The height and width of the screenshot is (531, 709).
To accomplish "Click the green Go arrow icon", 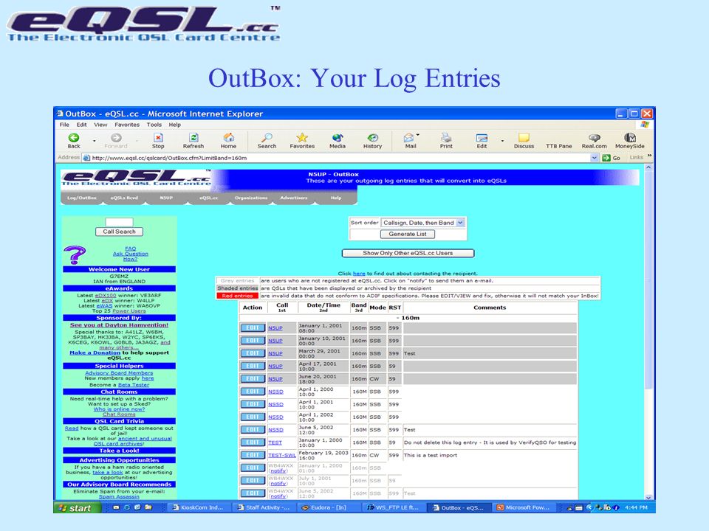I will (606, 158).
